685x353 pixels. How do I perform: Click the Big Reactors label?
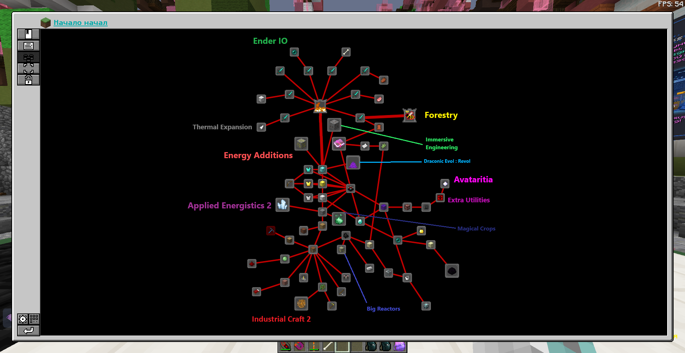click(384, 309)
